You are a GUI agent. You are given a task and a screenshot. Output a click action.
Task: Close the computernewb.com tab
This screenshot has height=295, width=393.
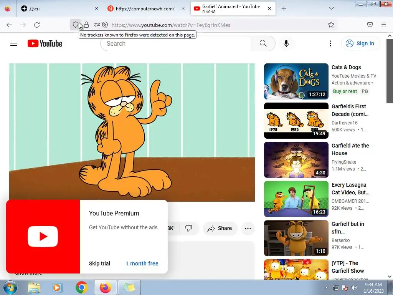pyautogui.click(x=183, y=8)
